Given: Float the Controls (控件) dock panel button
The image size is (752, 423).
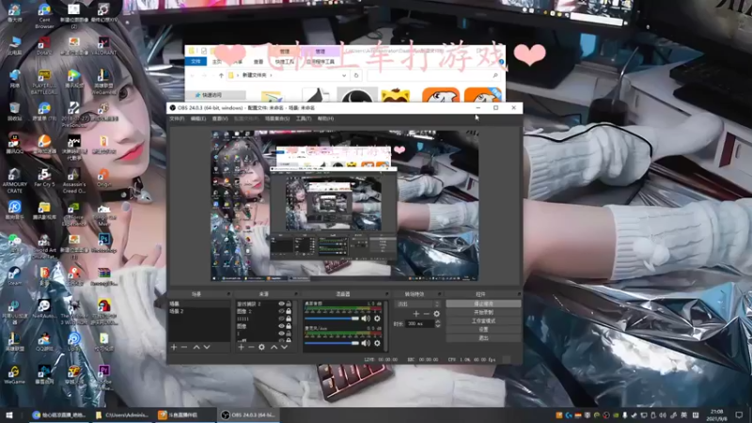Looking at the screenshot, I should point(519,294).
